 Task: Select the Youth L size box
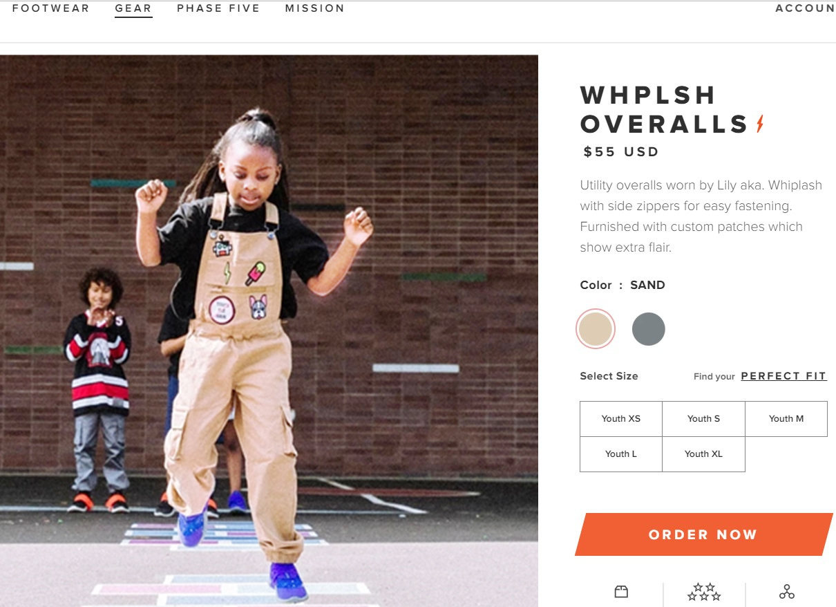(621, 454)
